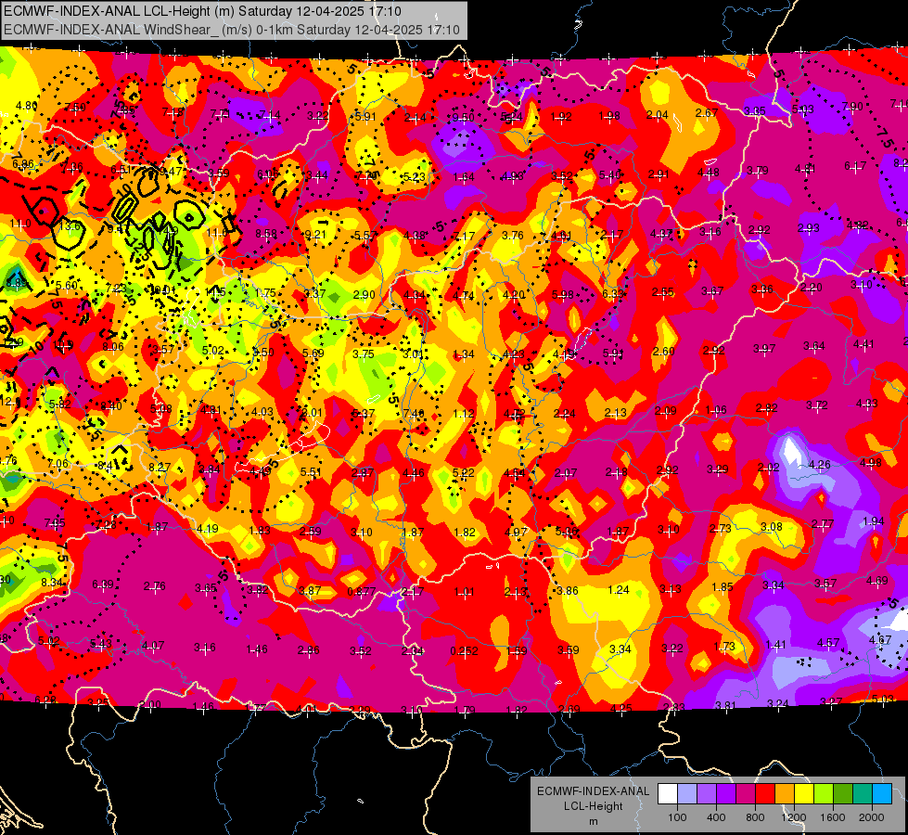Click the map value '1.06'
This screenshot has width=908, height=835.
(x=716, y=410)
